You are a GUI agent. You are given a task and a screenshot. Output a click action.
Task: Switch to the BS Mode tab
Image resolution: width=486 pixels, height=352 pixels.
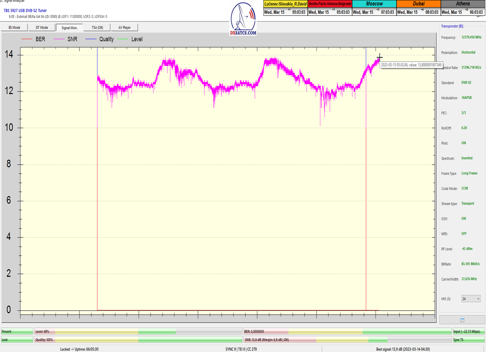pyautogui.click(x=15, y=28)
